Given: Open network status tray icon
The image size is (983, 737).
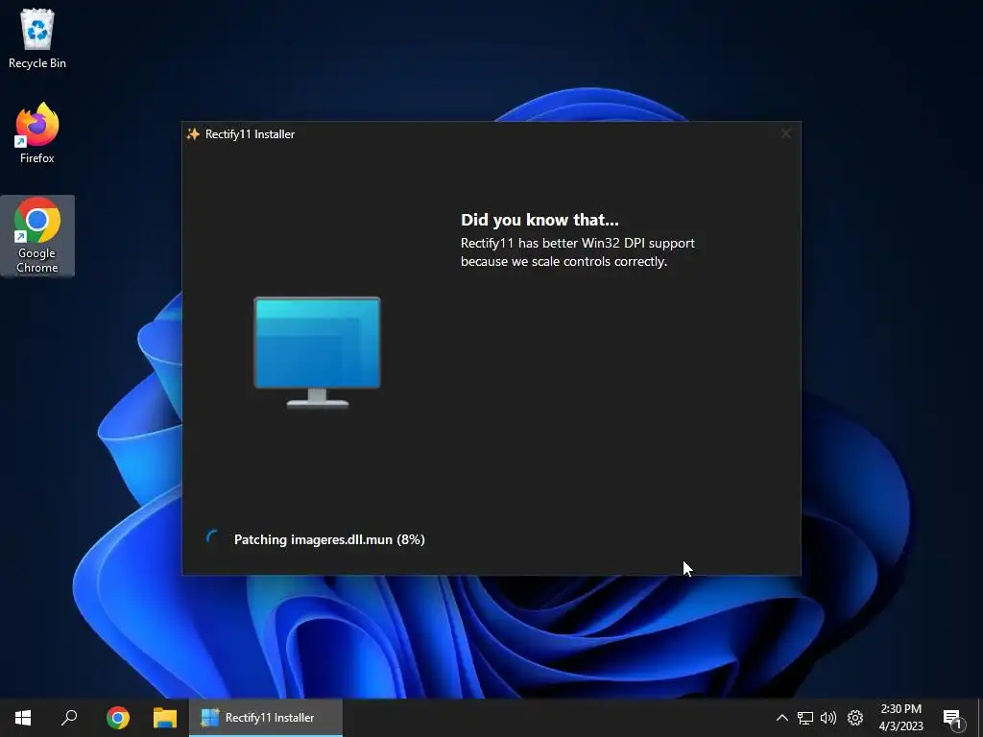Looking at the screenshot, I should [x=805, y=718].
